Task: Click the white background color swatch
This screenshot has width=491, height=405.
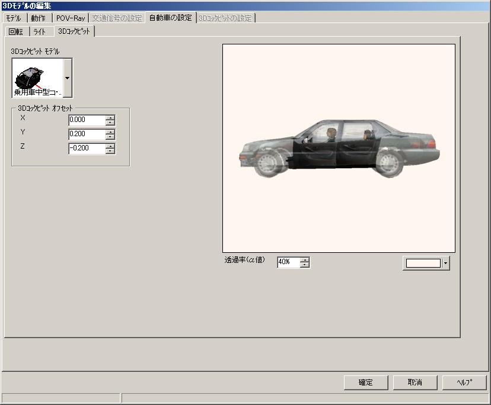Action: coord(422,263)
